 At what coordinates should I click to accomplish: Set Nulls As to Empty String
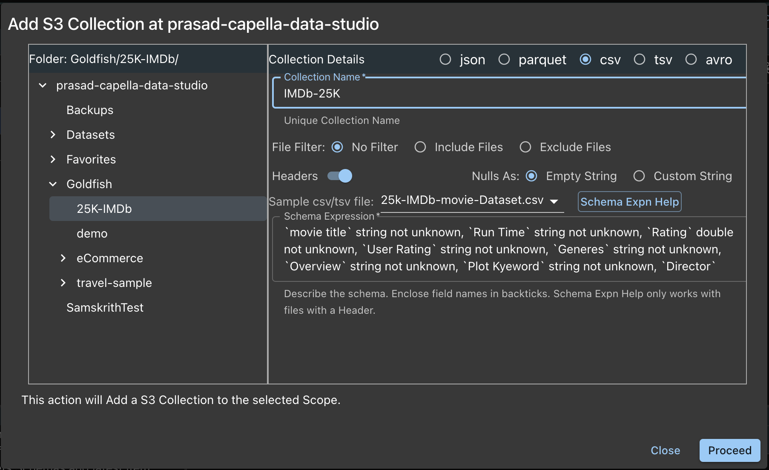click(531, 176)
